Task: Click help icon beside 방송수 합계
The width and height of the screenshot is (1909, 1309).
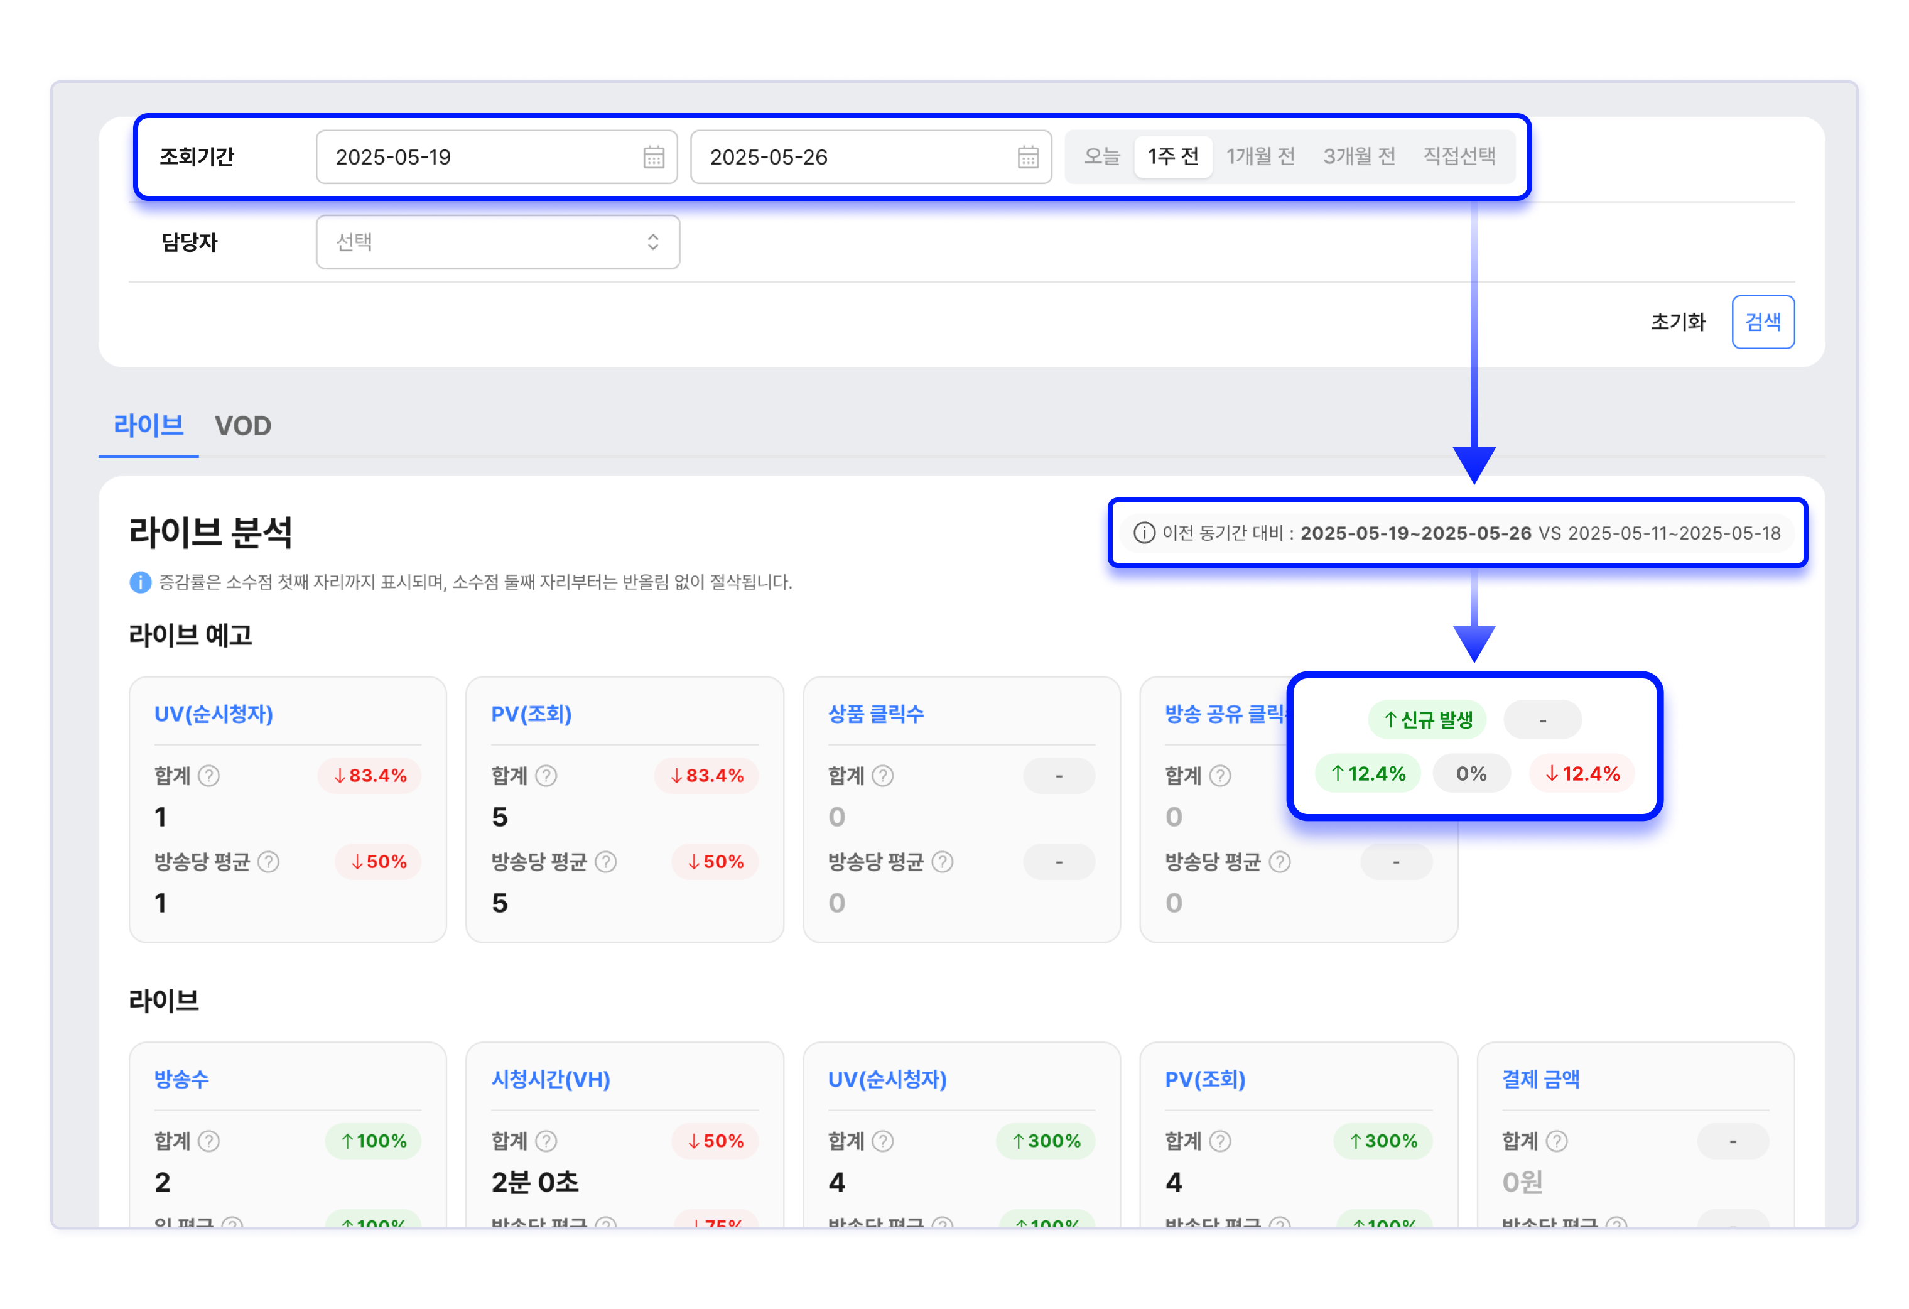Action: pos(210,1141)
